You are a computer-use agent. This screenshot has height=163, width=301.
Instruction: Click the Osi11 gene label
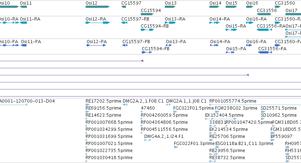coord(26,3)
